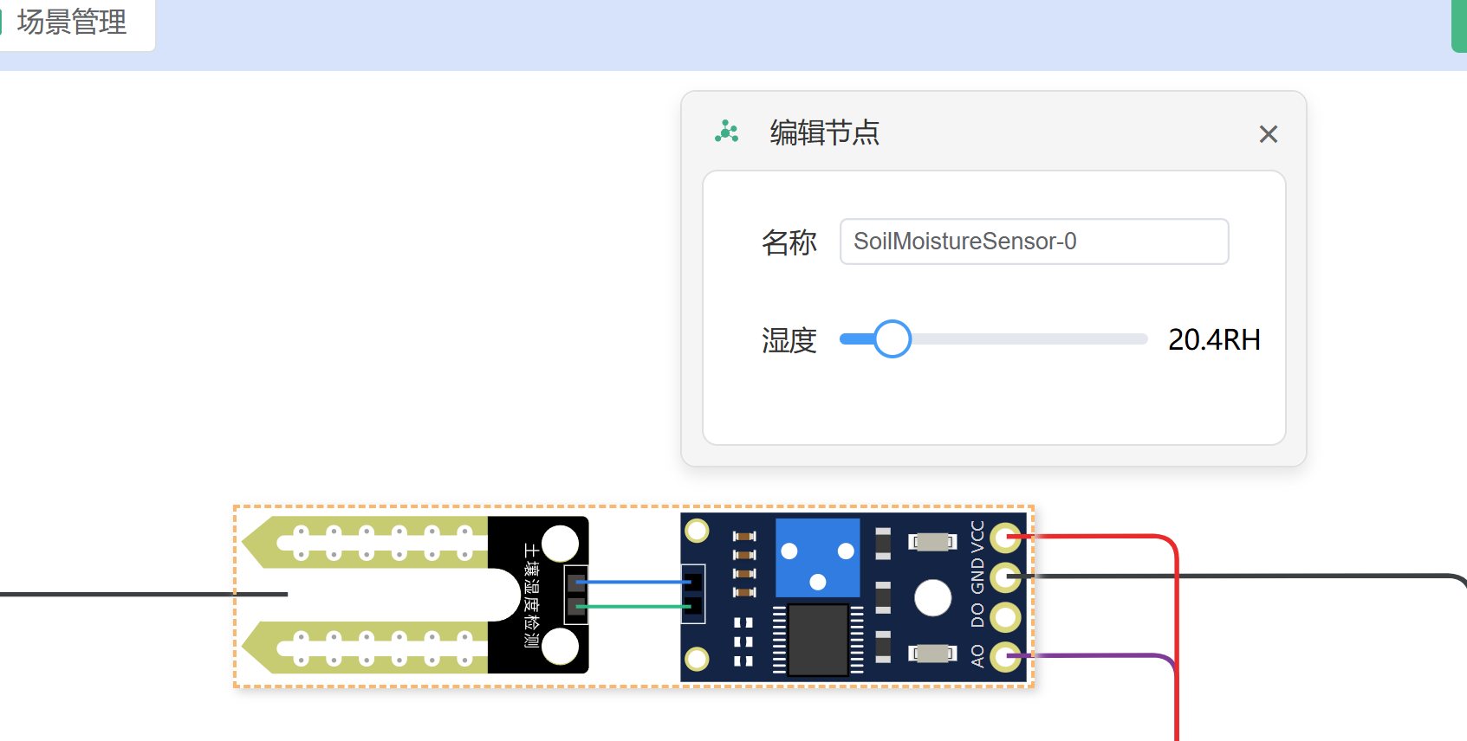Image resolution: width=1467 pixels, height=741 pixels.
Task: Click the green node icon beside 编辑节点
Action: 726,132
